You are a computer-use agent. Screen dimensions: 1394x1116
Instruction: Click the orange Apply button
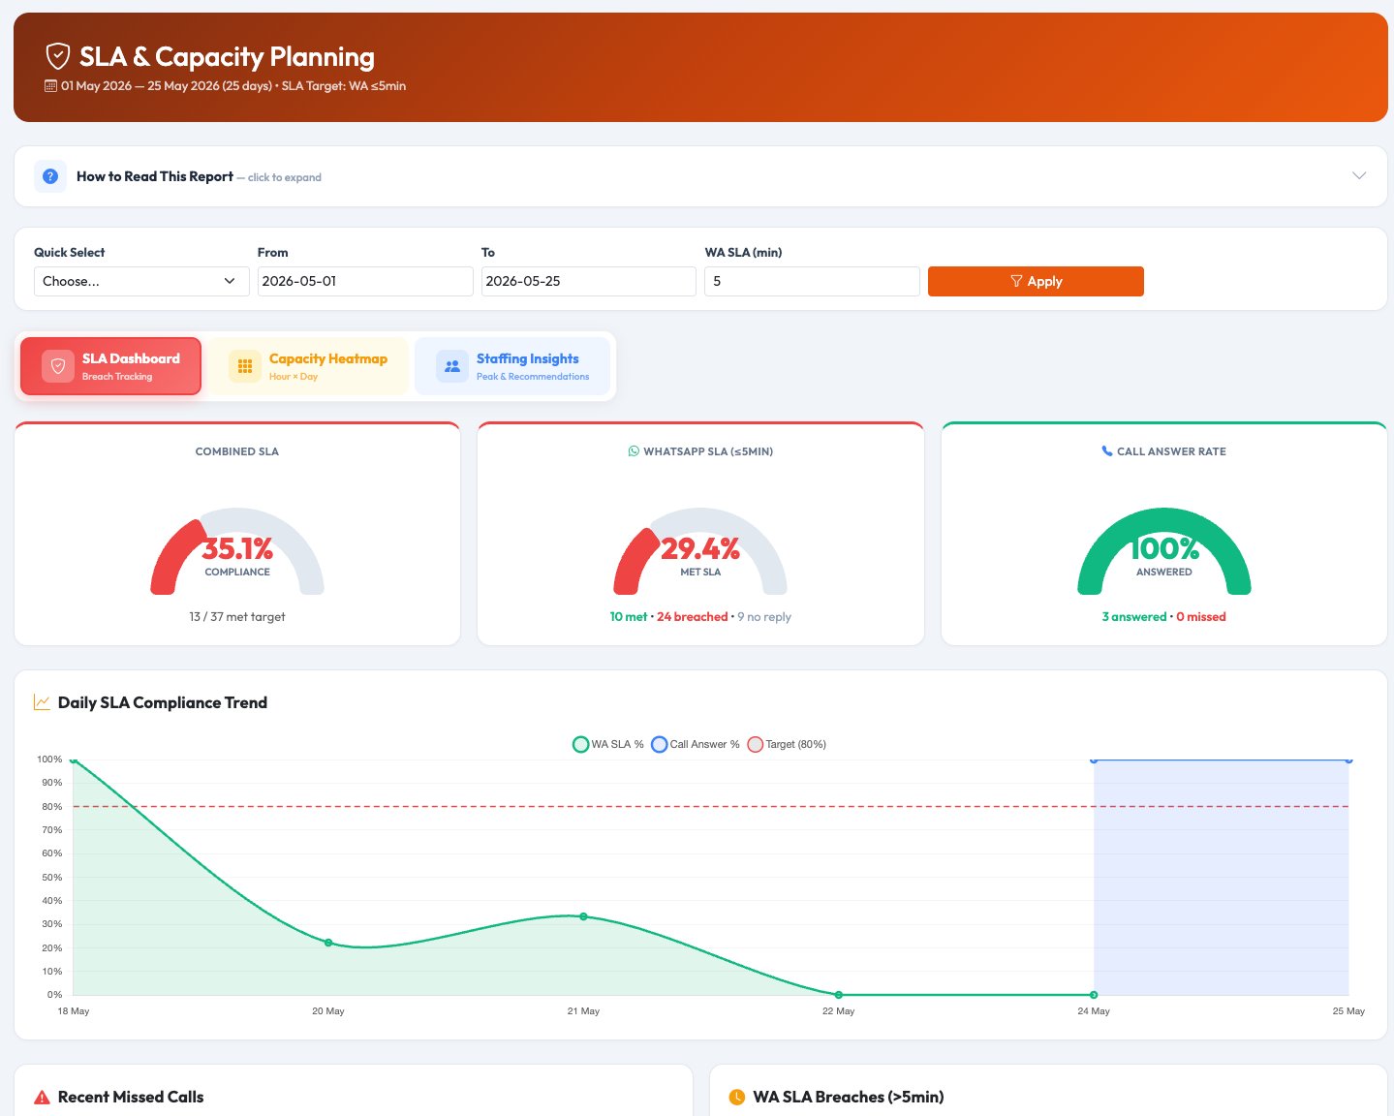coord(1036,281)
